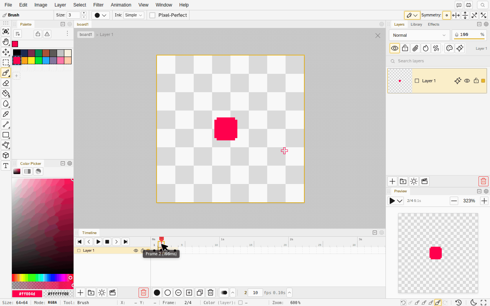Choose the dashed Rectangle Select tool
490x306 pixels.
[6, 62]
